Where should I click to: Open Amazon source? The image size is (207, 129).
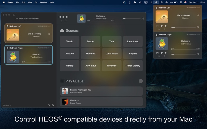(70, 54)
